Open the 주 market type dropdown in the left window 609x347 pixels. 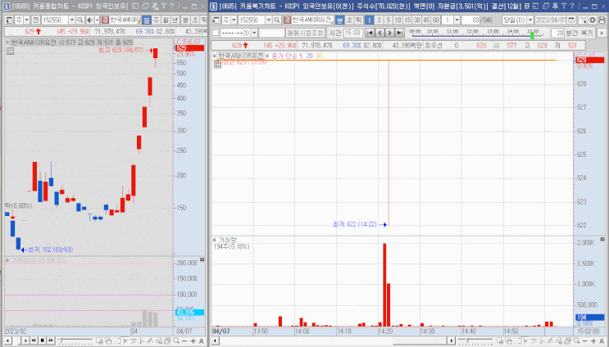(26, 20)
